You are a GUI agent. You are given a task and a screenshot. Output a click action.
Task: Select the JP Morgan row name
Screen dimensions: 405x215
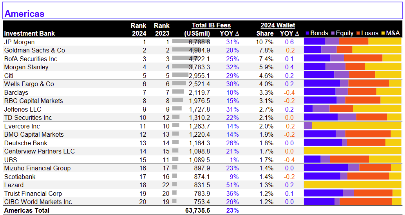tap(19, 42)
